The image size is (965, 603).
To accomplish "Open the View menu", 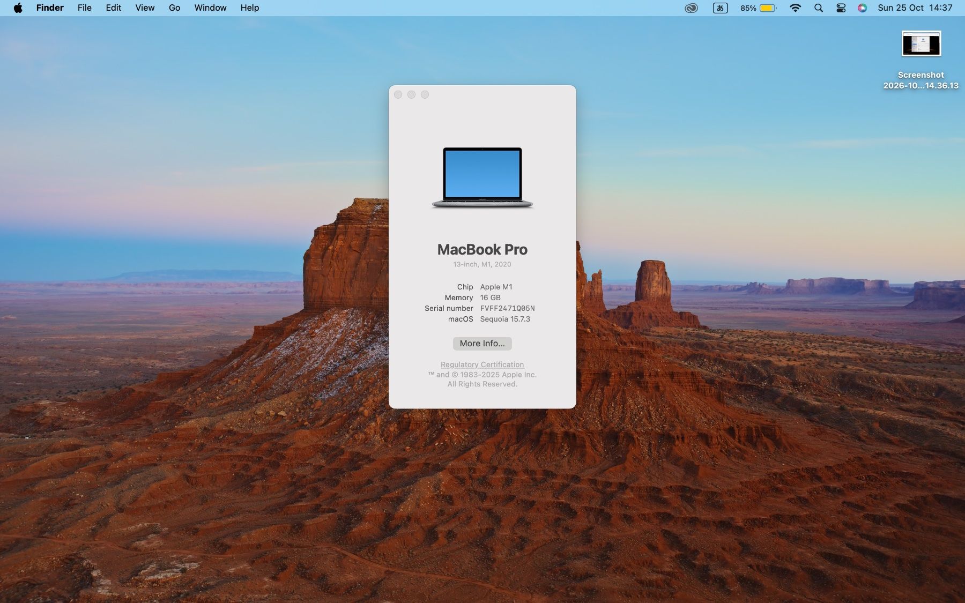I will [145, 8].
